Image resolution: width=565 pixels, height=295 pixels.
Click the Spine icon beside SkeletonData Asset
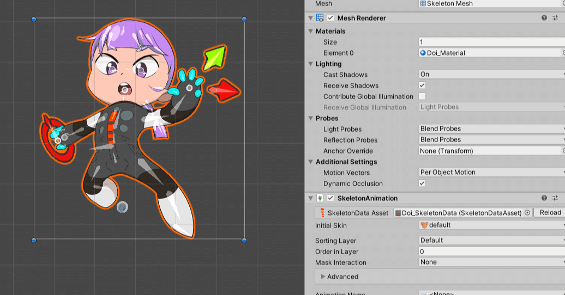tap(322, 213)
